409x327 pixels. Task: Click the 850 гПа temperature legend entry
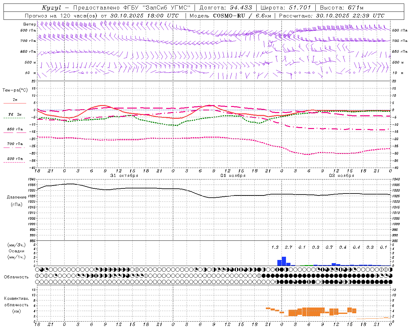point(15,129)
